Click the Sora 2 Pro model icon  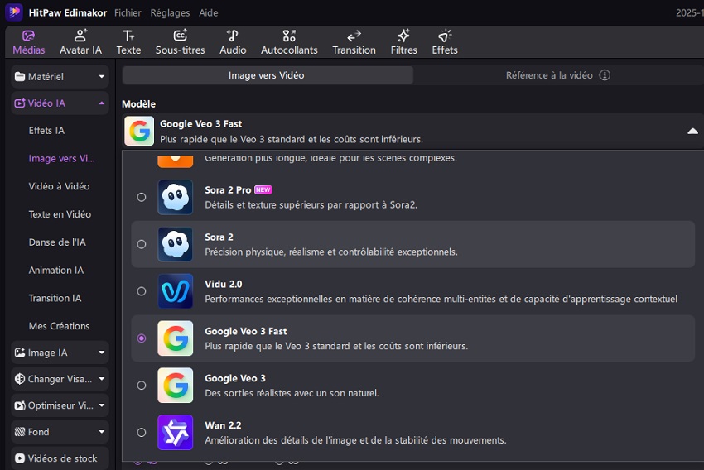[x=175, y=197]
